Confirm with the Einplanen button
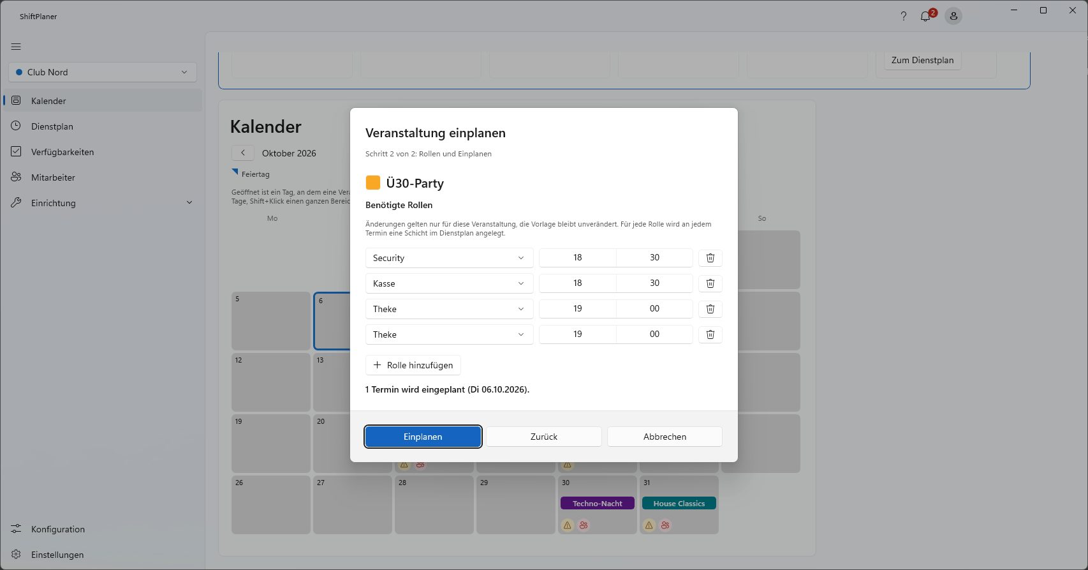1088x570 pixels. click(423, 437)
